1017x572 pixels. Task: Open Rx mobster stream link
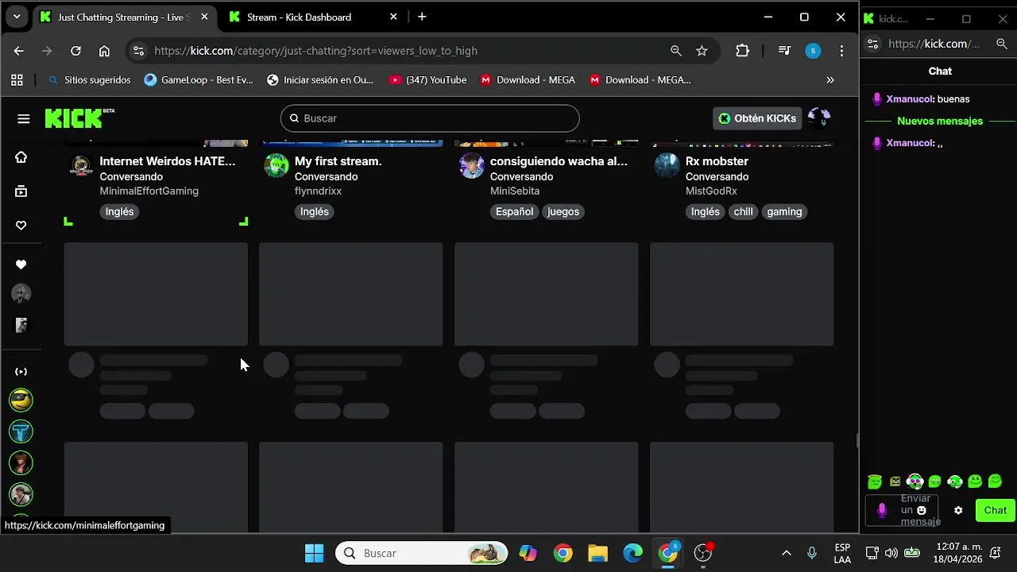pos(717,161)
